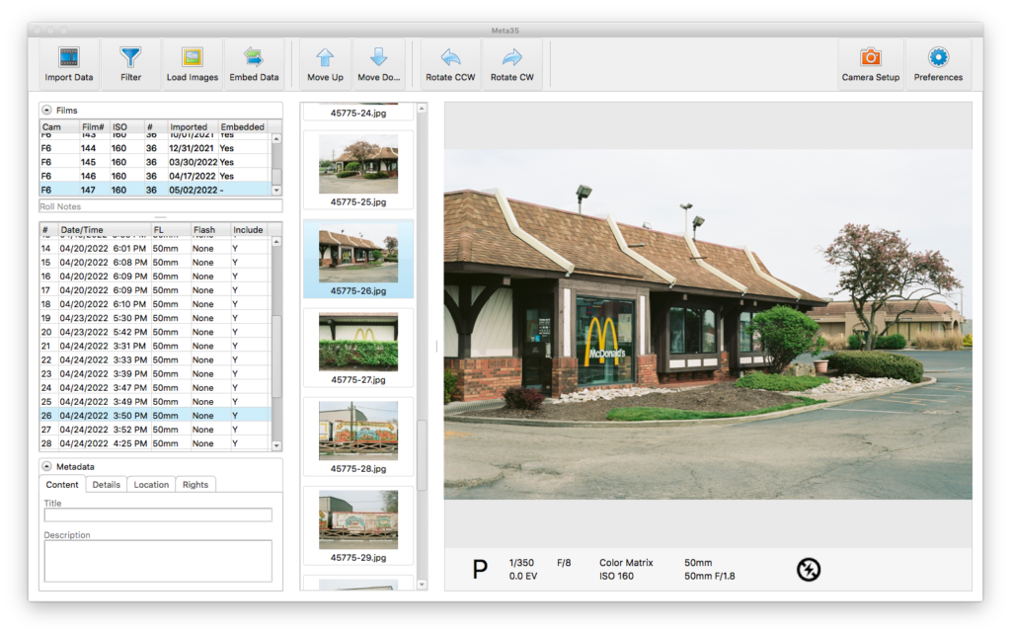
Task: Open the Rights metadata tab
Action: point(195,485)
